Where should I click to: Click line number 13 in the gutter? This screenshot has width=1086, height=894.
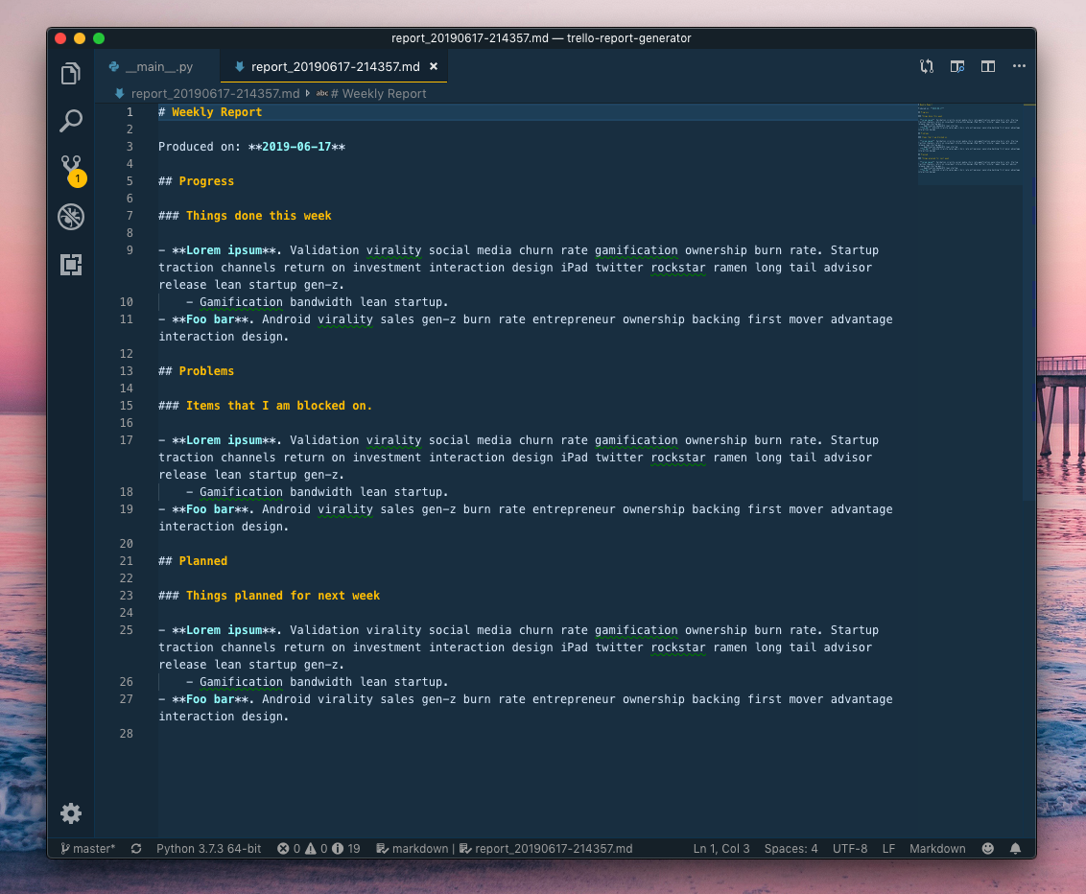[x=126, y=371]
